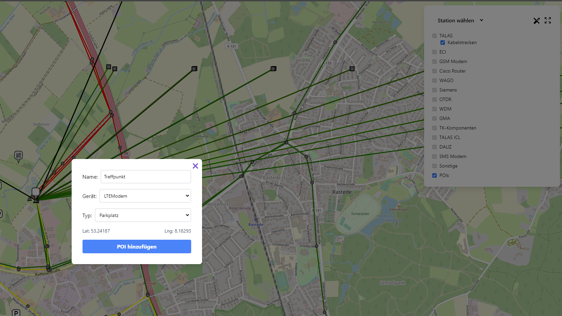Click the POI hinzufügen button
Viewport: 562px width, 316px height.
(137, 246)
